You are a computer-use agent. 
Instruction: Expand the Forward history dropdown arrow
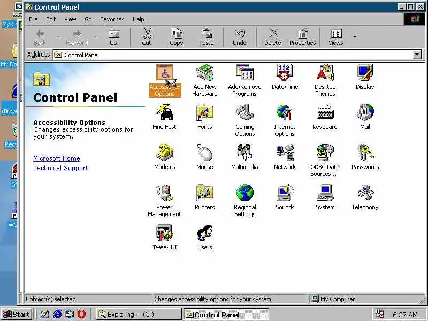96,37
